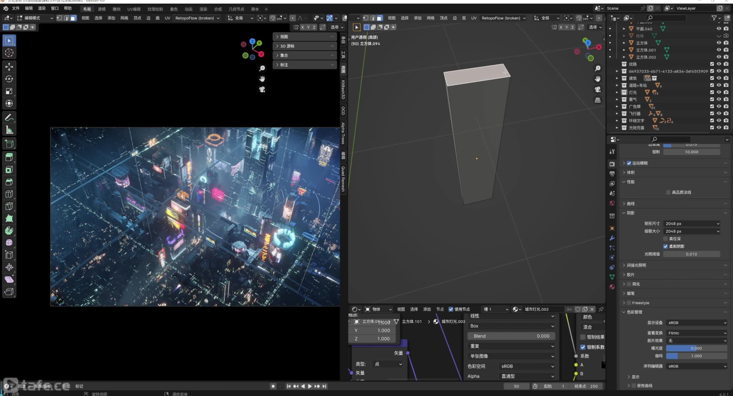This screenshot has width=733, height=396.
Task: Click RetopoFlow (broken) button in right viewport
Action: click(503, 18)
